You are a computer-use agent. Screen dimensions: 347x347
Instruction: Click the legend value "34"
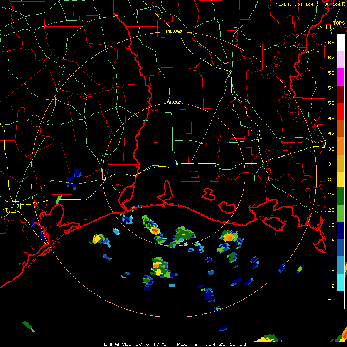pos(331,164)
